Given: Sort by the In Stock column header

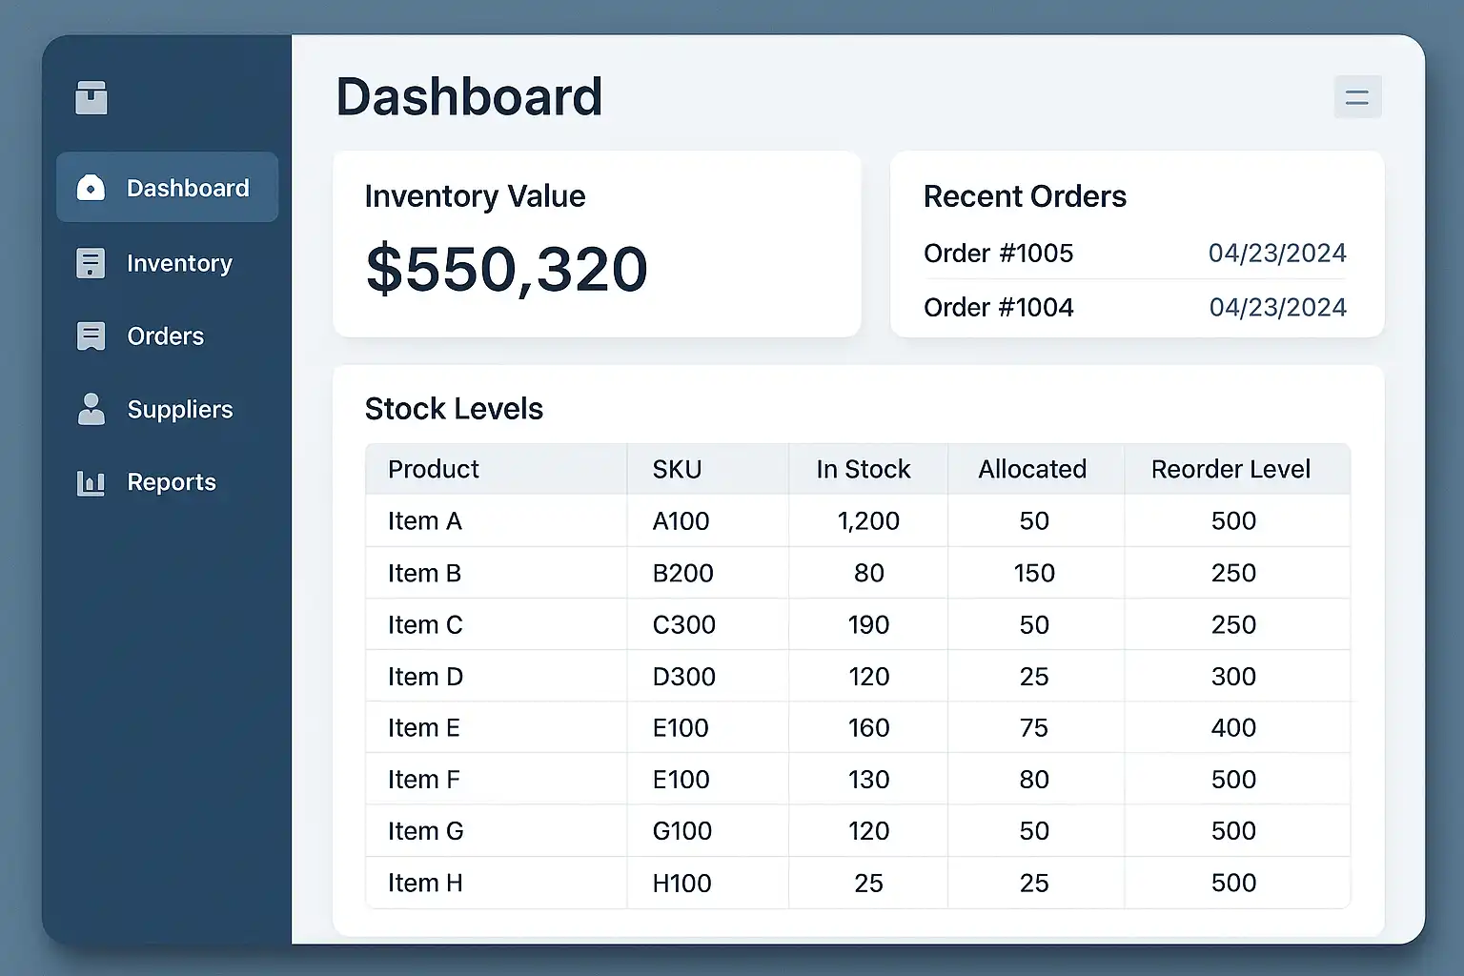Looking at the screenshot, I should [x=863, y=469].
